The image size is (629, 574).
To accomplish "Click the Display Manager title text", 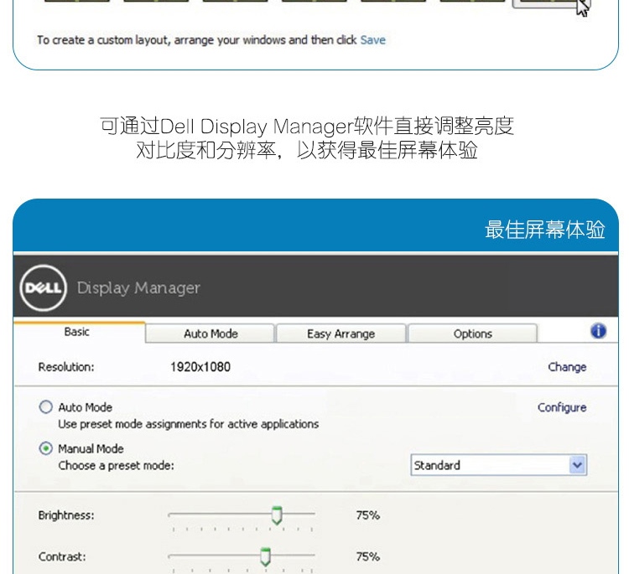I will click(x=138, y=287).
